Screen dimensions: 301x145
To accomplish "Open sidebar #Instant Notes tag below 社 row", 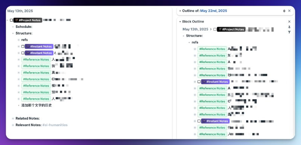I will click(x=215, y=82).
